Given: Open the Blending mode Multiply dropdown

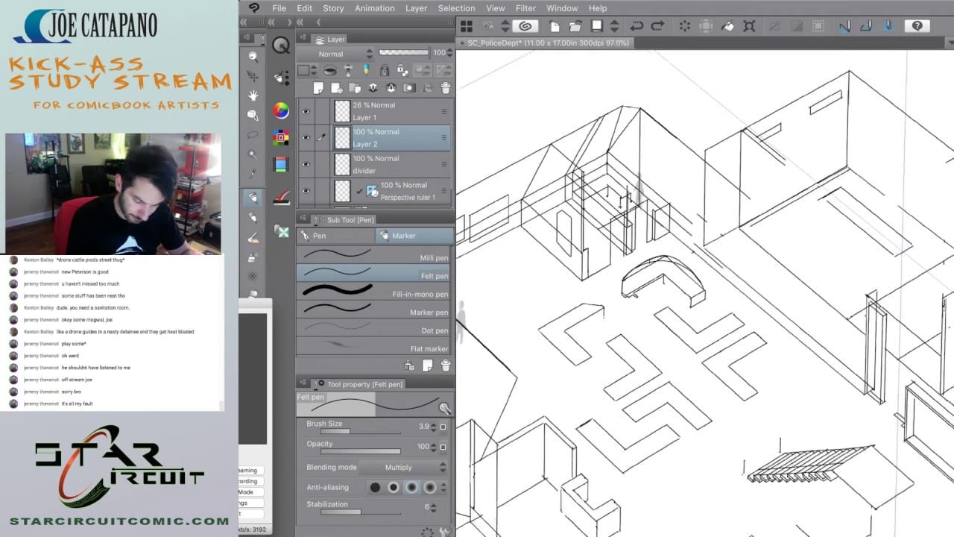Looking at the screenshot, I should point(403,468).
